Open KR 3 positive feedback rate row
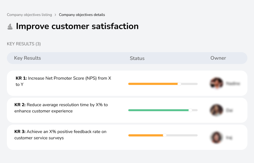The width and height of the screenshot is (254, 163). pos(127,137)
